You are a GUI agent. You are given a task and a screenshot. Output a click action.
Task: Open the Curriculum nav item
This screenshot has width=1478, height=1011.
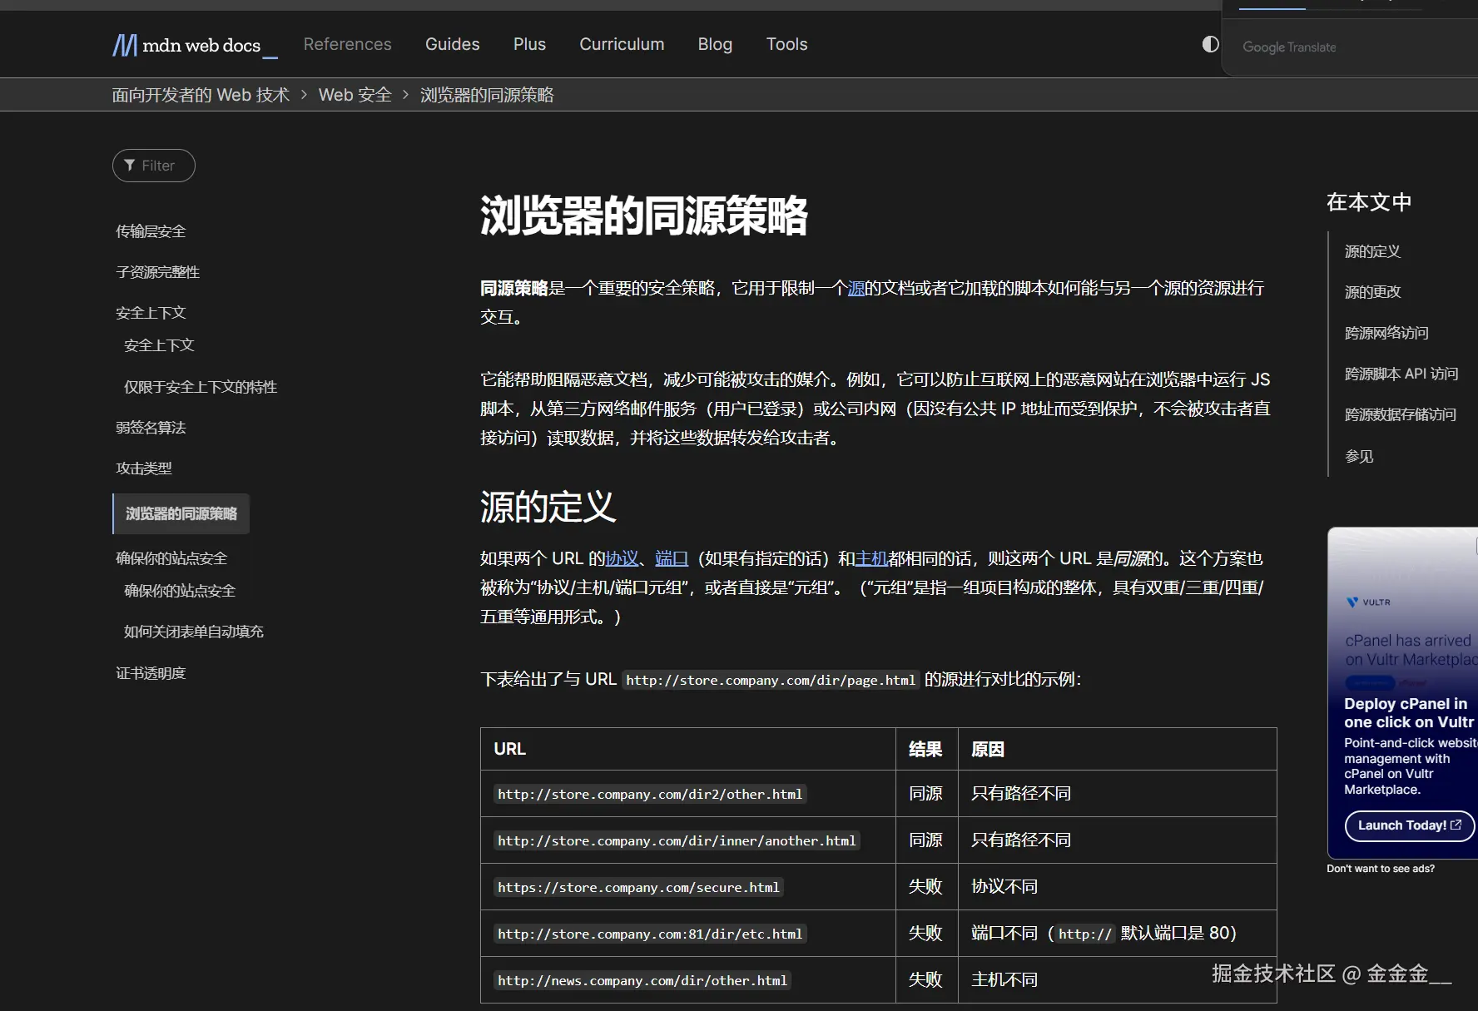(622, 44)
